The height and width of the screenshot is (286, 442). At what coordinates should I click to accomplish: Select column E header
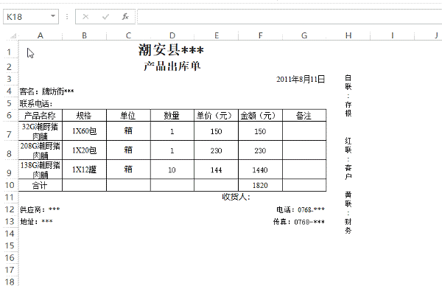click(x=216, y=35)
